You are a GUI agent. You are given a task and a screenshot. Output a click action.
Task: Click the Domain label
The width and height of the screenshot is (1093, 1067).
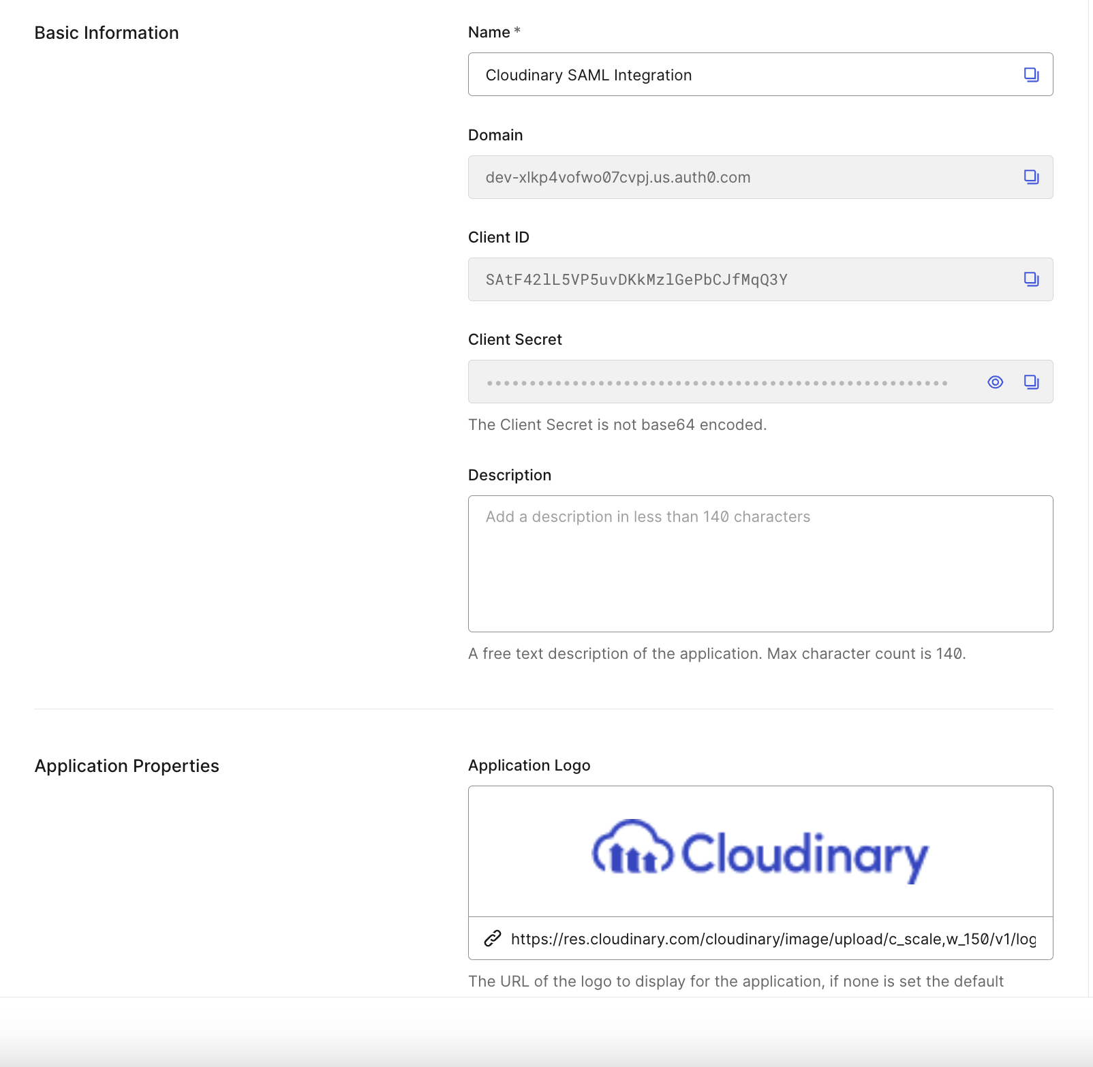tap(495, 135)
